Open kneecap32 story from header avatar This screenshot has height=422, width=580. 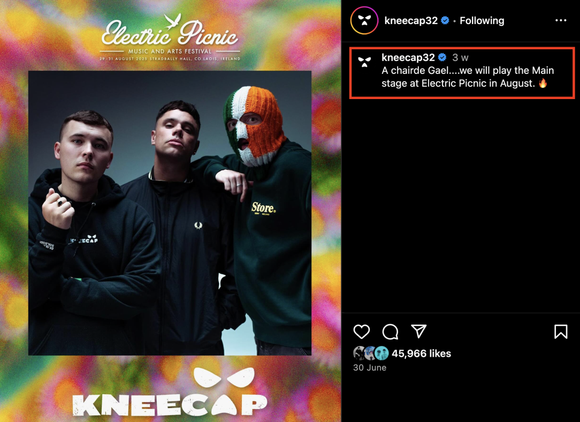pyautogui.click(x=364, y=20)
